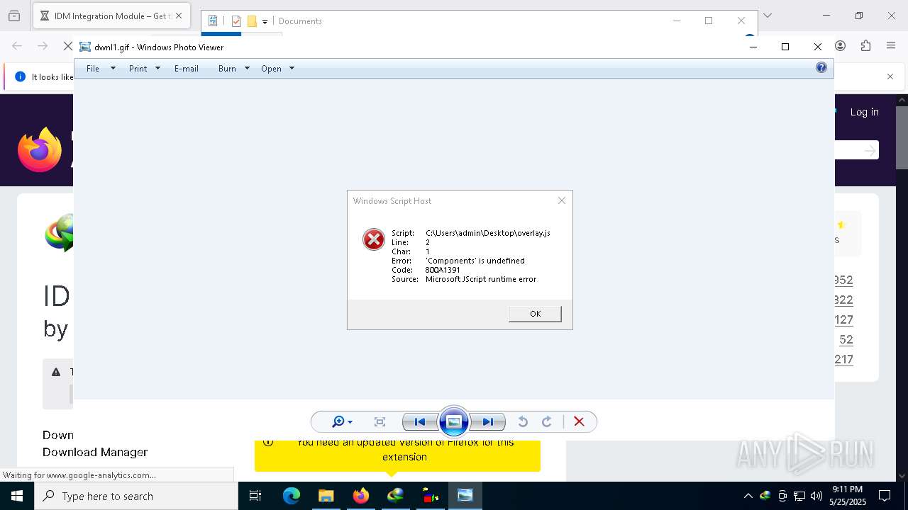Open Microsoft Edge from taskbar

[292, 496]
